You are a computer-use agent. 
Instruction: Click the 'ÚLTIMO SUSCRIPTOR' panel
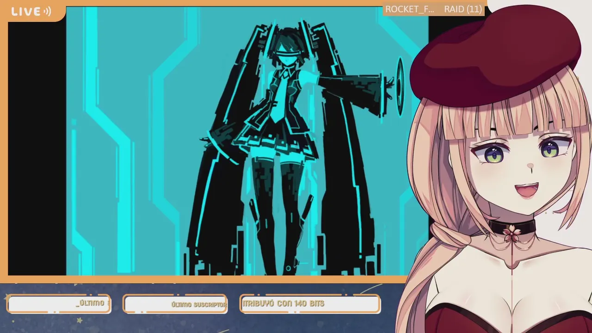(175, 304)
